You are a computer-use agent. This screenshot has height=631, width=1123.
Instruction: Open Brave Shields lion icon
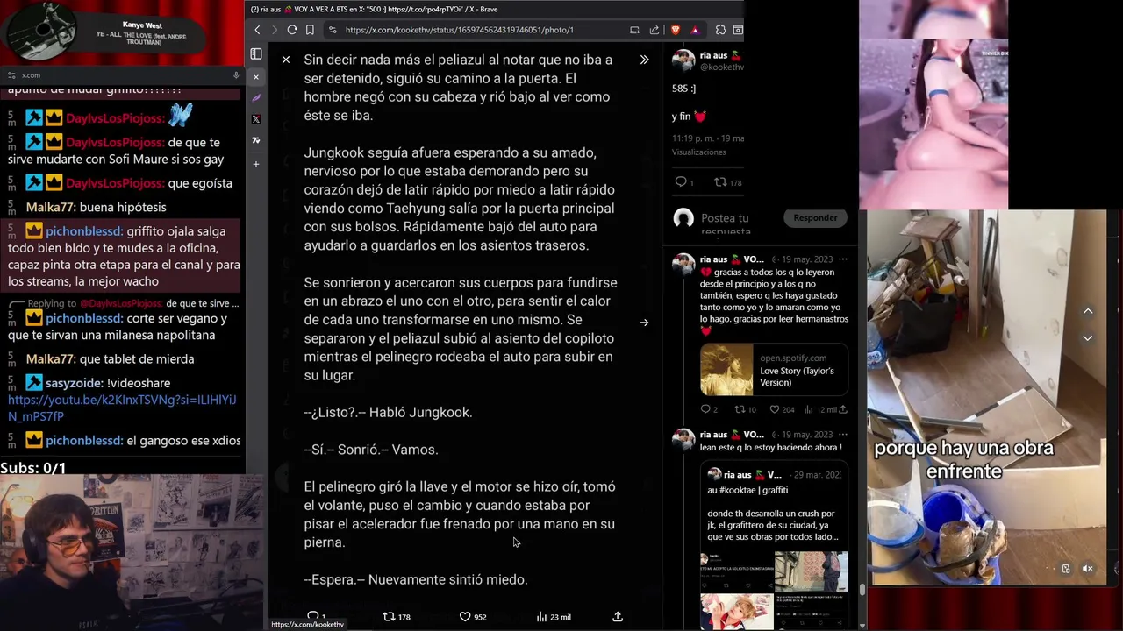[676, 30]
